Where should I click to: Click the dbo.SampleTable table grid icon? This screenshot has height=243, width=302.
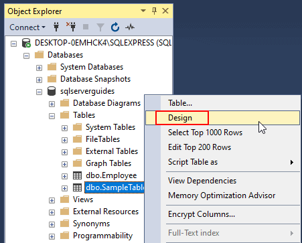click(x=77, y=187)
